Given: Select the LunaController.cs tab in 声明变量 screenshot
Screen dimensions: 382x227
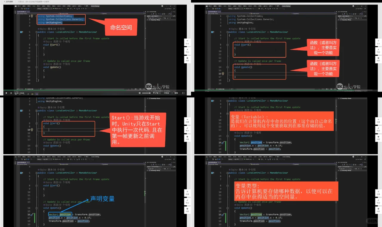Looking at the screenshot, I should click(x=23, y=162).
